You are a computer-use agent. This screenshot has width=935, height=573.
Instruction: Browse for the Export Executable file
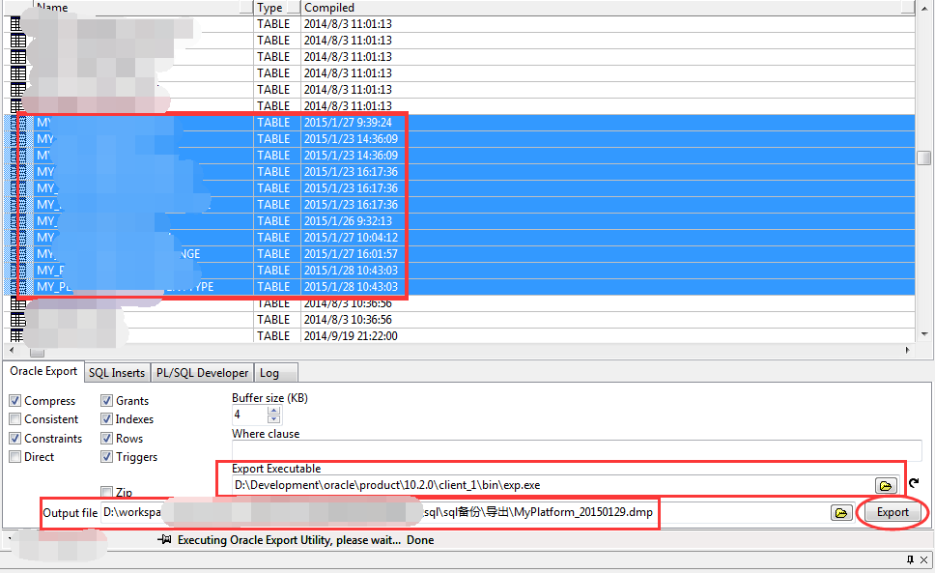[886, 486]
